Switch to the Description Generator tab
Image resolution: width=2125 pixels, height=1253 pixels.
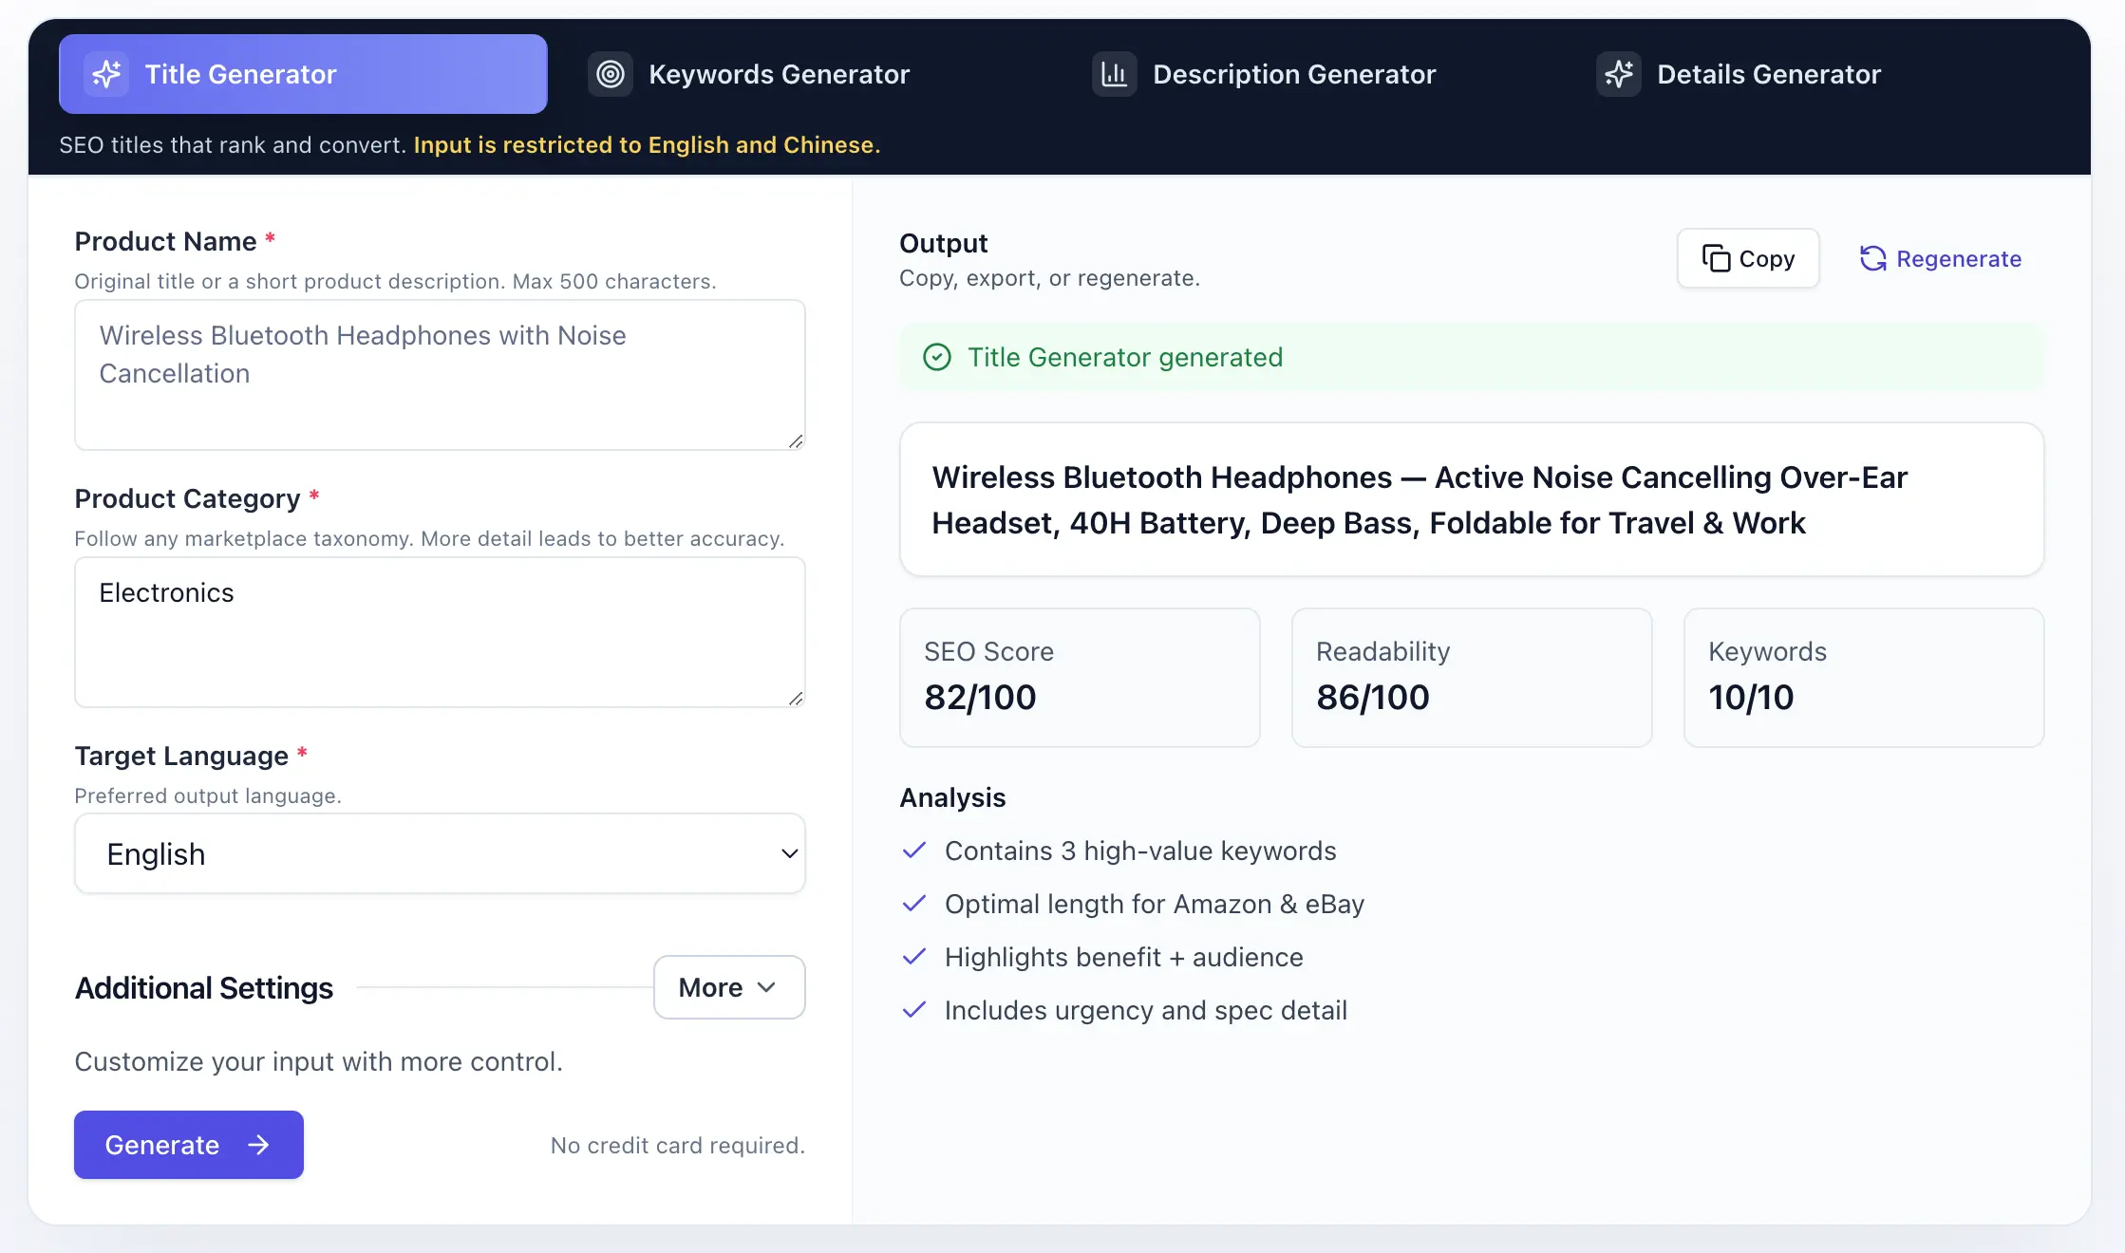click(x=1293, y=74)
